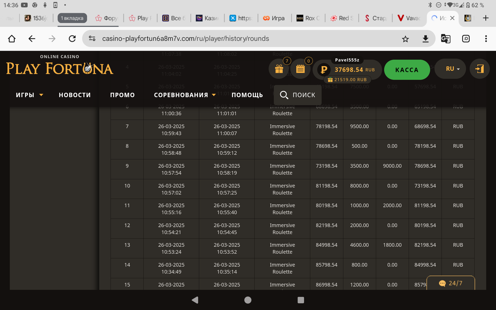This screenshot has height=310, width=496.
Task: Click the ПОМОЩЬ help link
Action: 247,95
